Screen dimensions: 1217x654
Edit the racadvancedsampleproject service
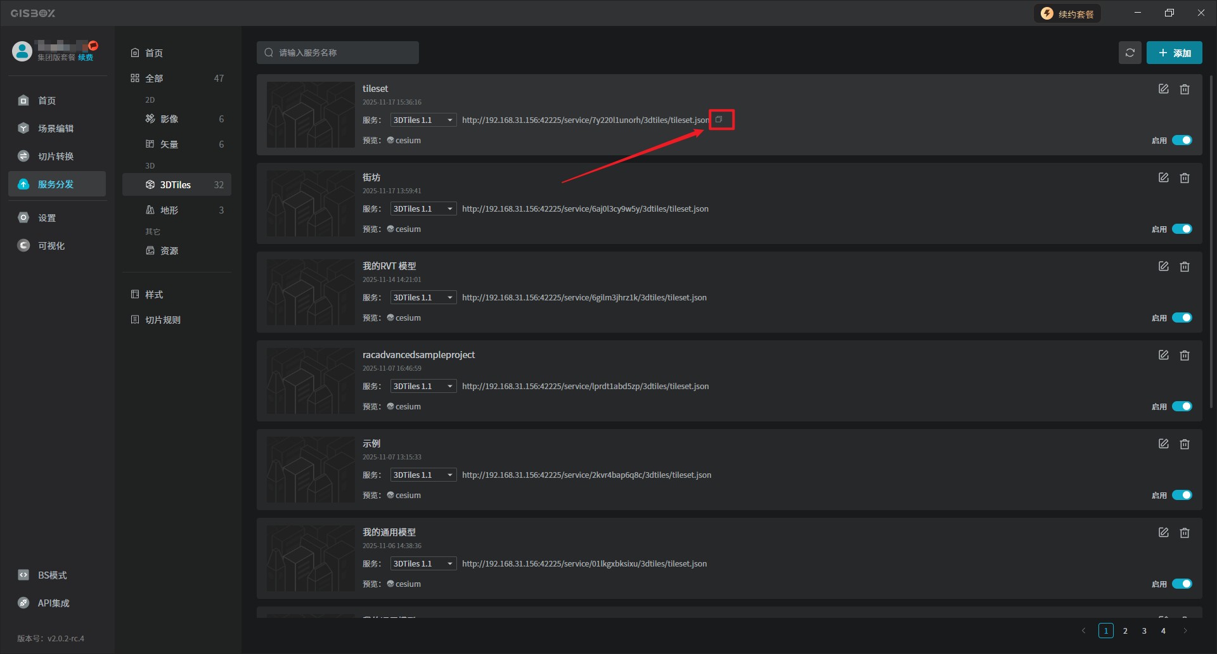1163,356
